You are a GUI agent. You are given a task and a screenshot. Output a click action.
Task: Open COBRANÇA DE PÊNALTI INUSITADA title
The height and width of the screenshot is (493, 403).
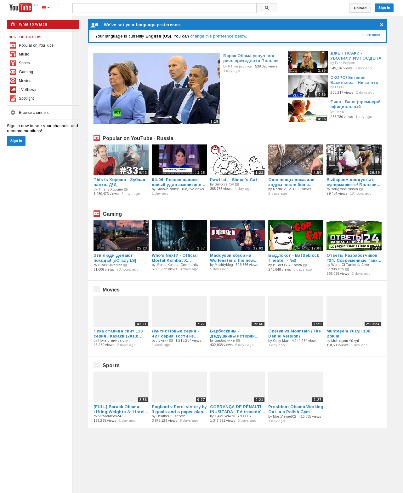click(x=237, y=409)
